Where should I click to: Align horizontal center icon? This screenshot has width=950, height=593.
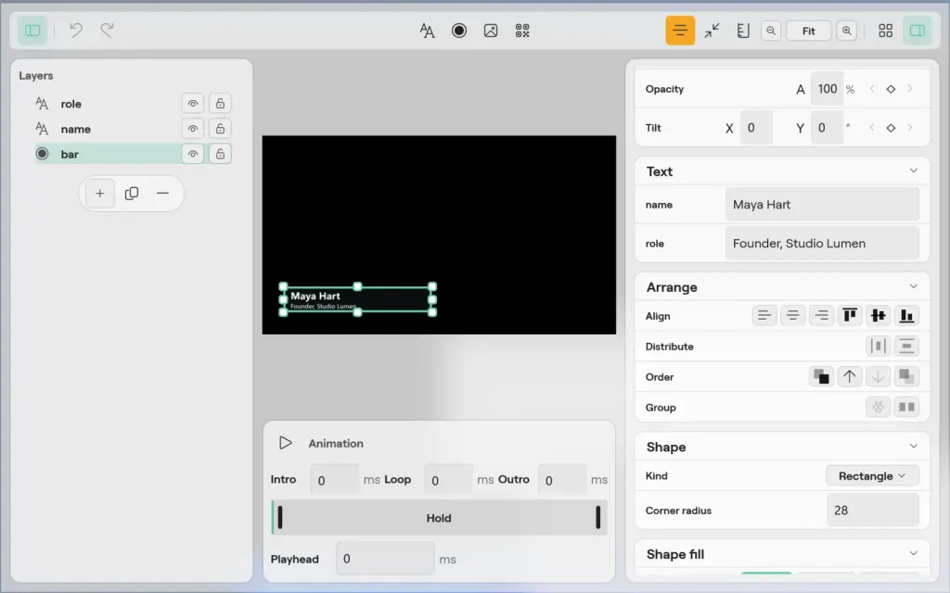[x=792, y=315]
